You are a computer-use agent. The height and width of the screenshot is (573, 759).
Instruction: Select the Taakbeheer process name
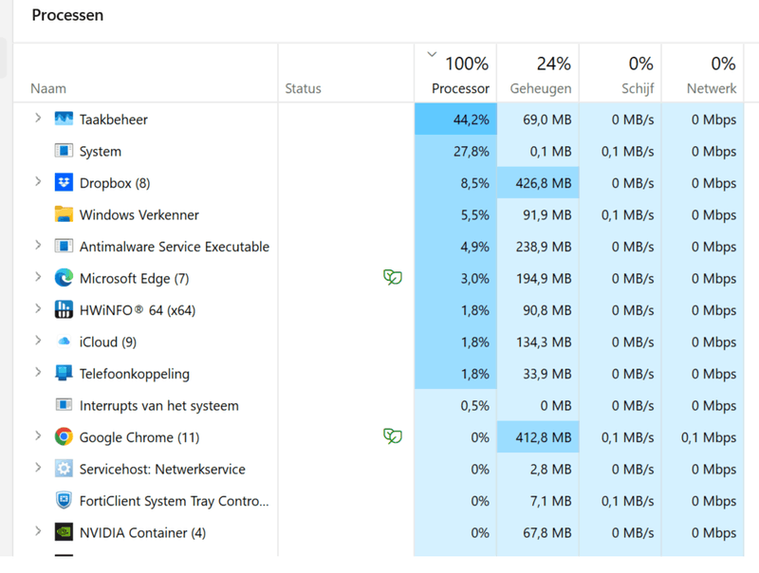pyautogui.click(x=113, y=120)
